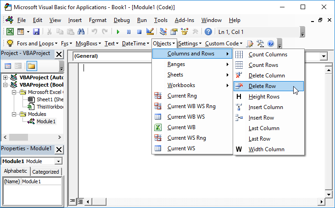
Task: Open the Module1 object dropdown in Properties
Action: 58,161
